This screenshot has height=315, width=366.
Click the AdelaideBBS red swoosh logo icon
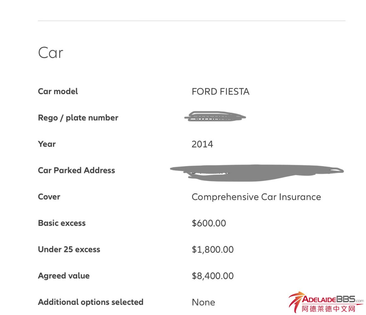(x=295, y=302)
